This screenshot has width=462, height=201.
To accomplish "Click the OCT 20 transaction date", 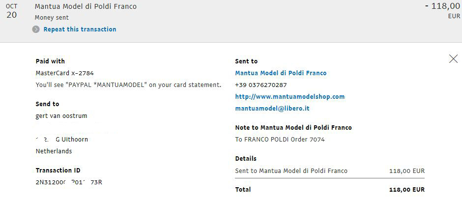I will point(11,11).
